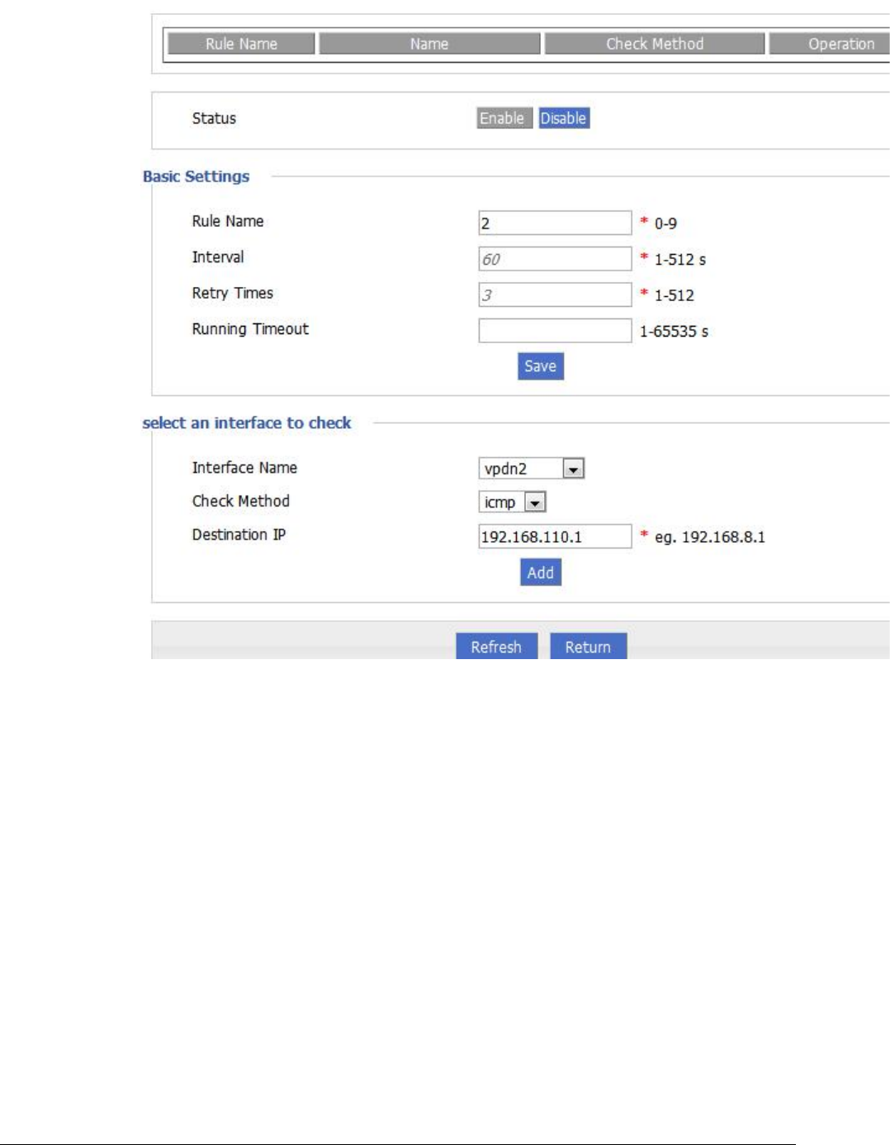Click the Destination IP input field
The height and width of the screenshot is (1145, 890).
point(555,536)
